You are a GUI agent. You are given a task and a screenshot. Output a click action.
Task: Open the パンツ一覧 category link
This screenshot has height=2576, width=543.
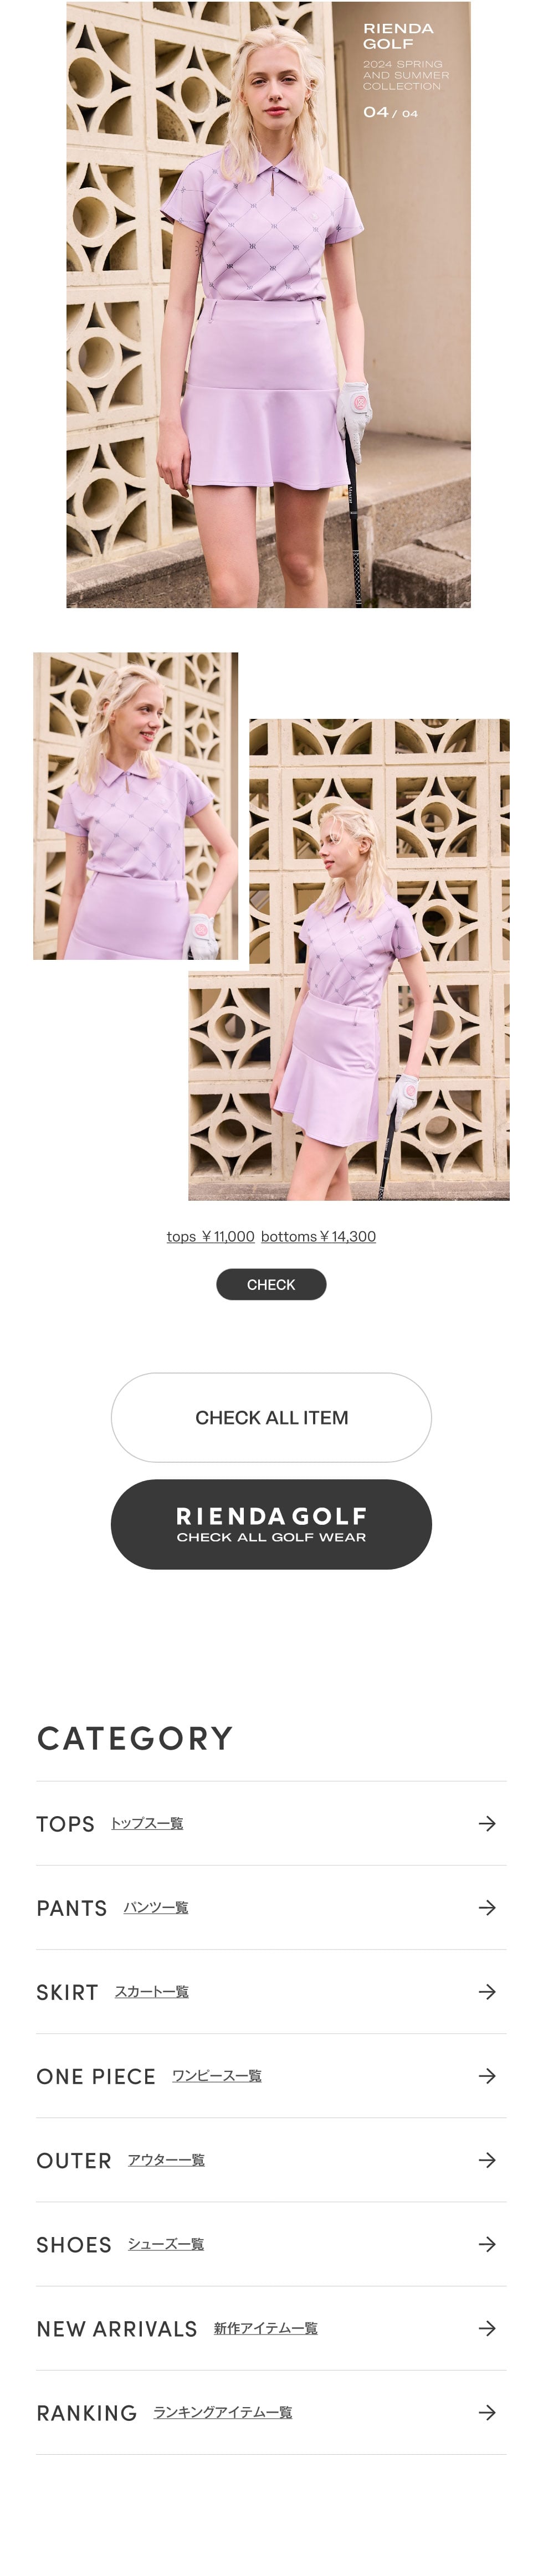pyautogui.click(x=156, y=1907)
